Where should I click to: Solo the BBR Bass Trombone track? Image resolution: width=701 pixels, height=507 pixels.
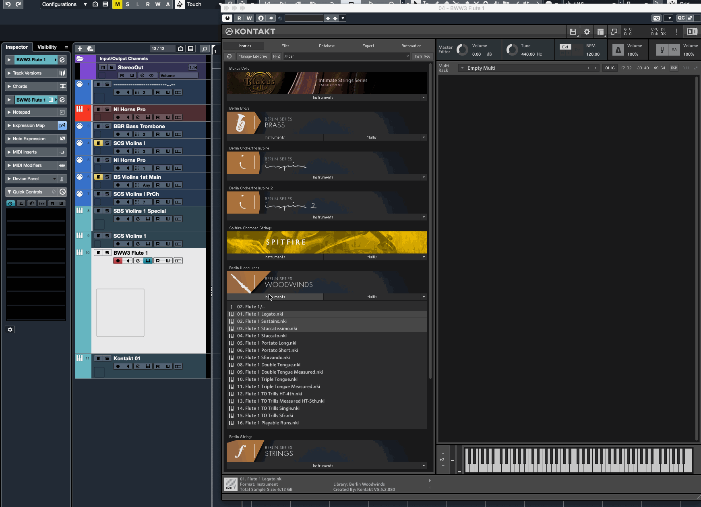[107, 126]
